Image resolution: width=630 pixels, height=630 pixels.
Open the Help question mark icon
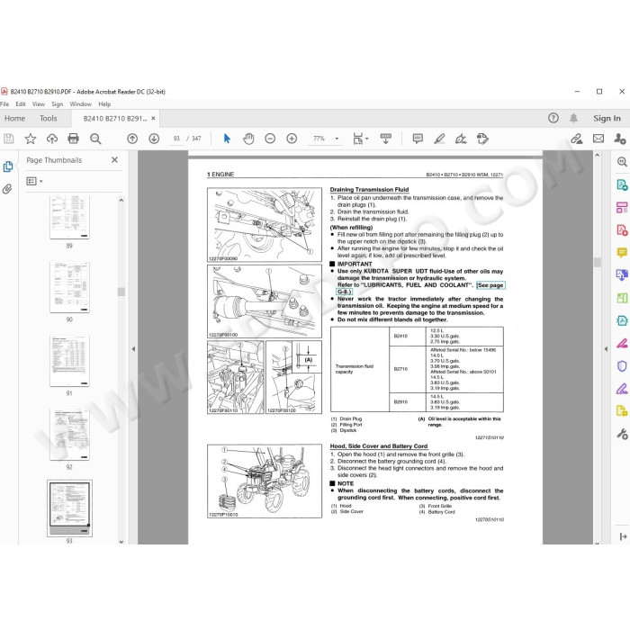click(553, 118)
